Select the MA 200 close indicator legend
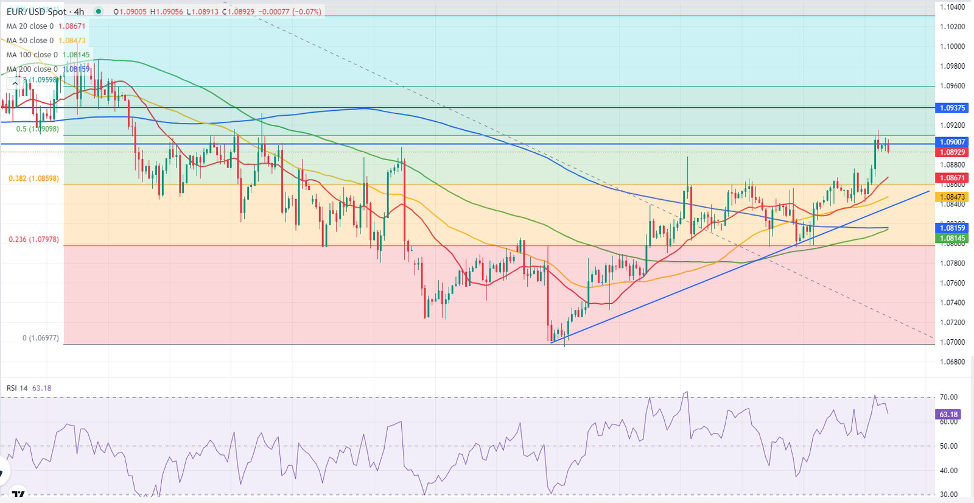974x503 pixels. [32, 69]
